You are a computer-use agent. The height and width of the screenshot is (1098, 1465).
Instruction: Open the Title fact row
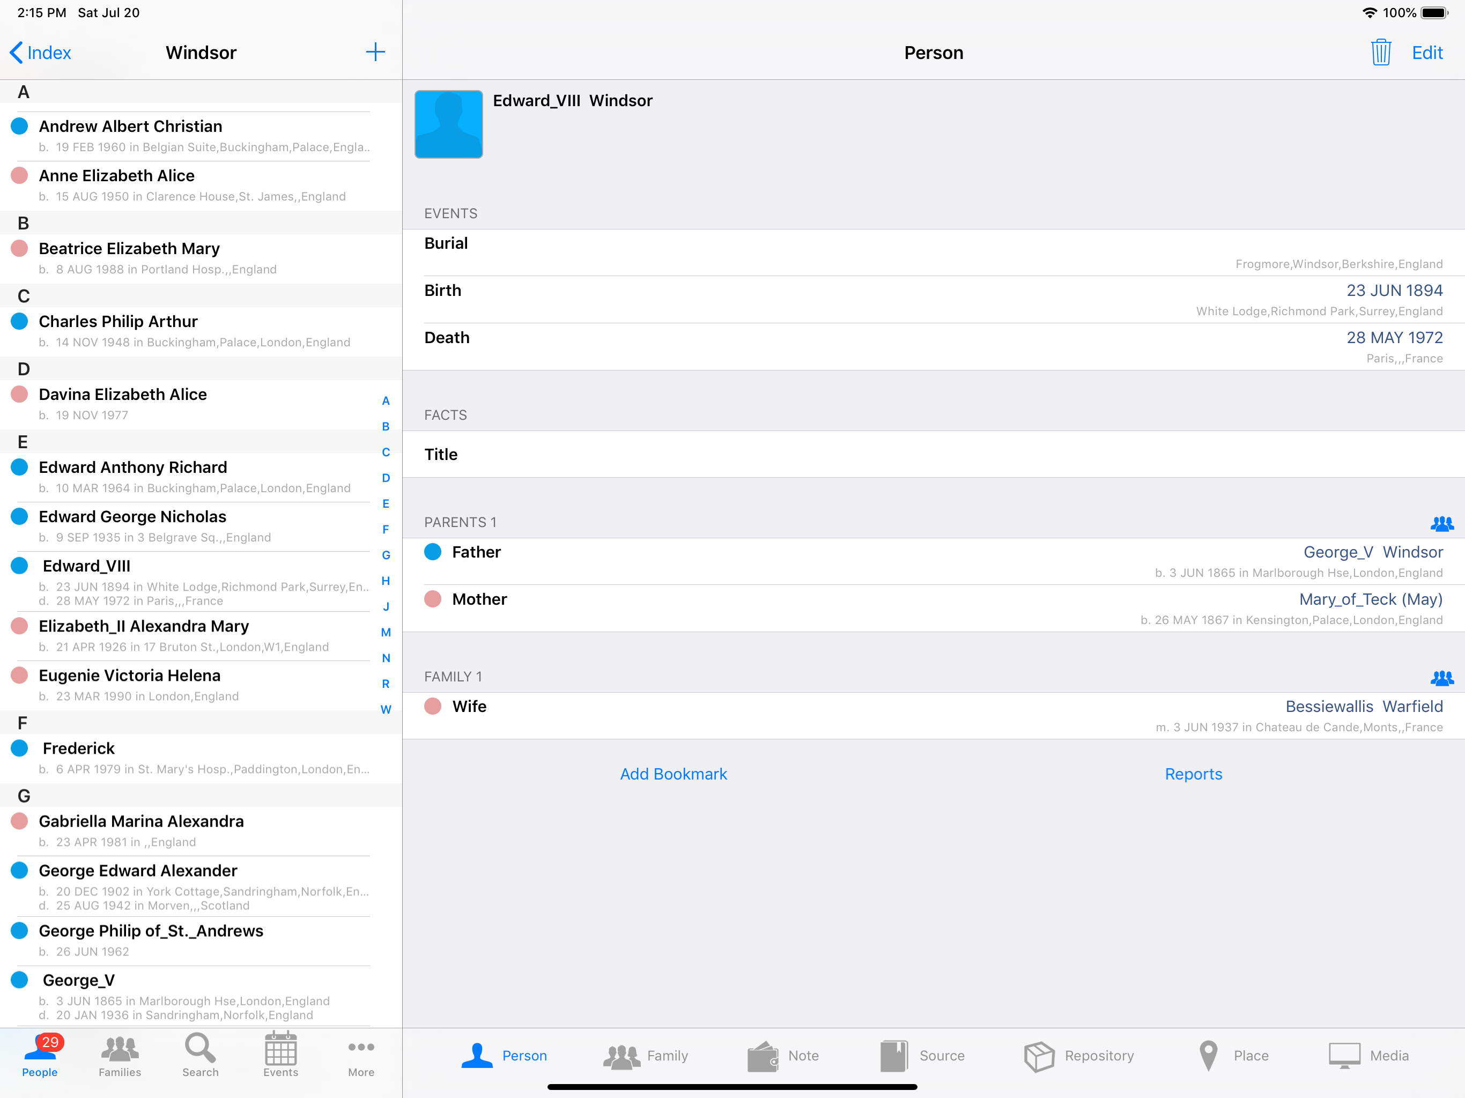coord(933,454)
